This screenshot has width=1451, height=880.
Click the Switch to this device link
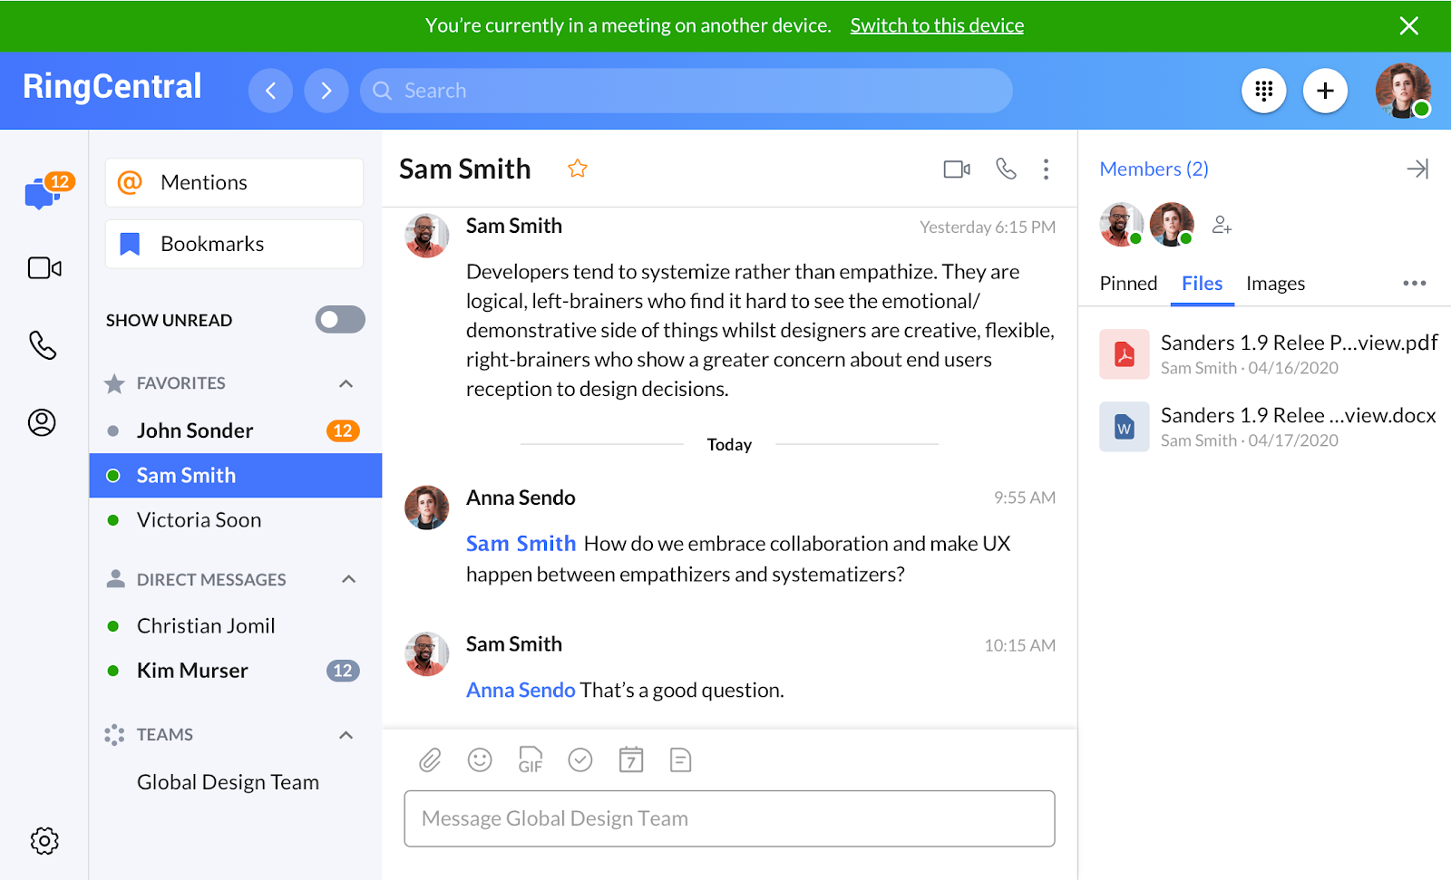point(937,25)
